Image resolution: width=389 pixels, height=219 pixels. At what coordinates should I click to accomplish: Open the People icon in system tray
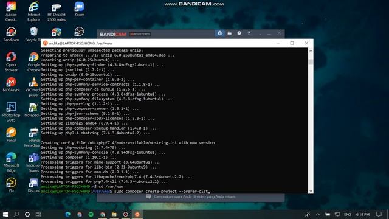click(x=308, y=214)
